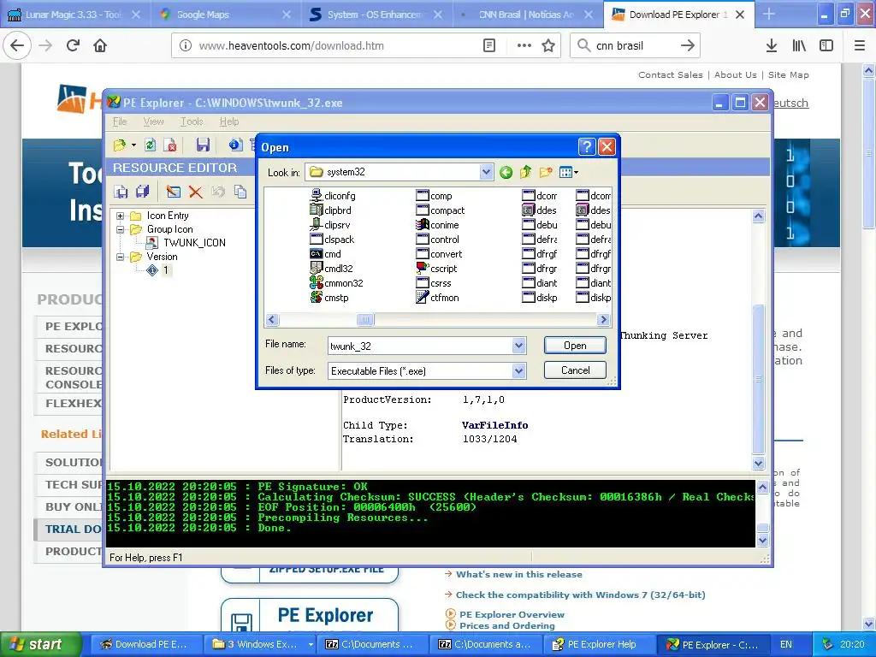Click the File name input field
Image resolution: width=876 pixels, height=657 pixels.
[420, 346]
